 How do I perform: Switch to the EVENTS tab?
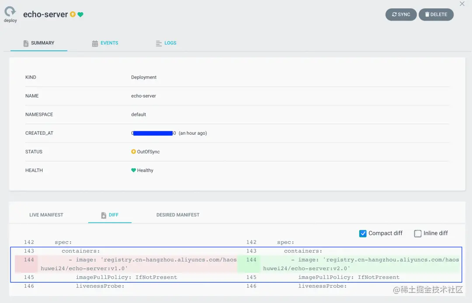[x=105, y=43]
